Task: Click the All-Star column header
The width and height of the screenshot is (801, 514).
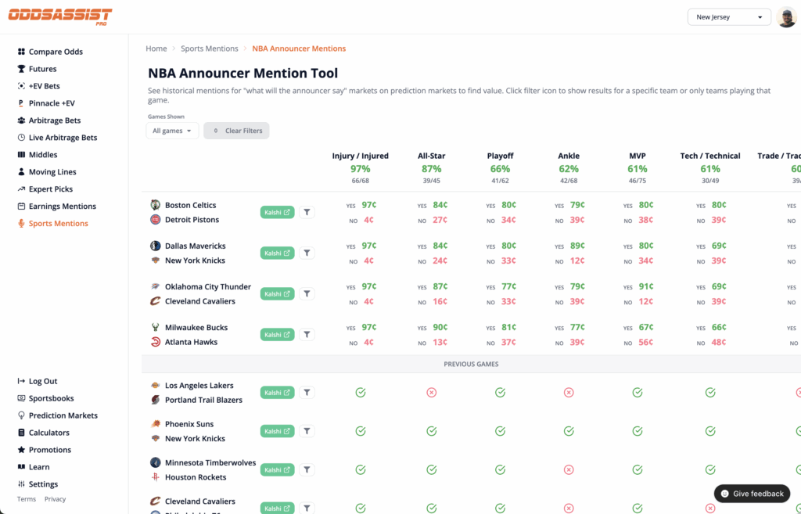Action: [x=431, y=156]
